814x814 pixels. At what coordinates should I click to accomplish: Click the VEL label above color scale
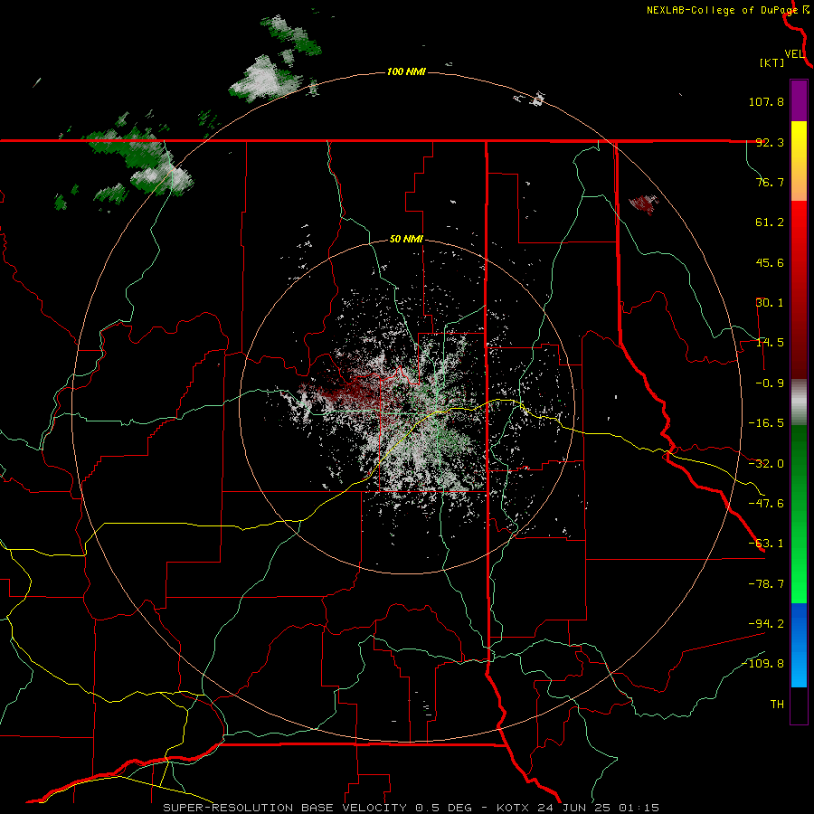point(794,54)
